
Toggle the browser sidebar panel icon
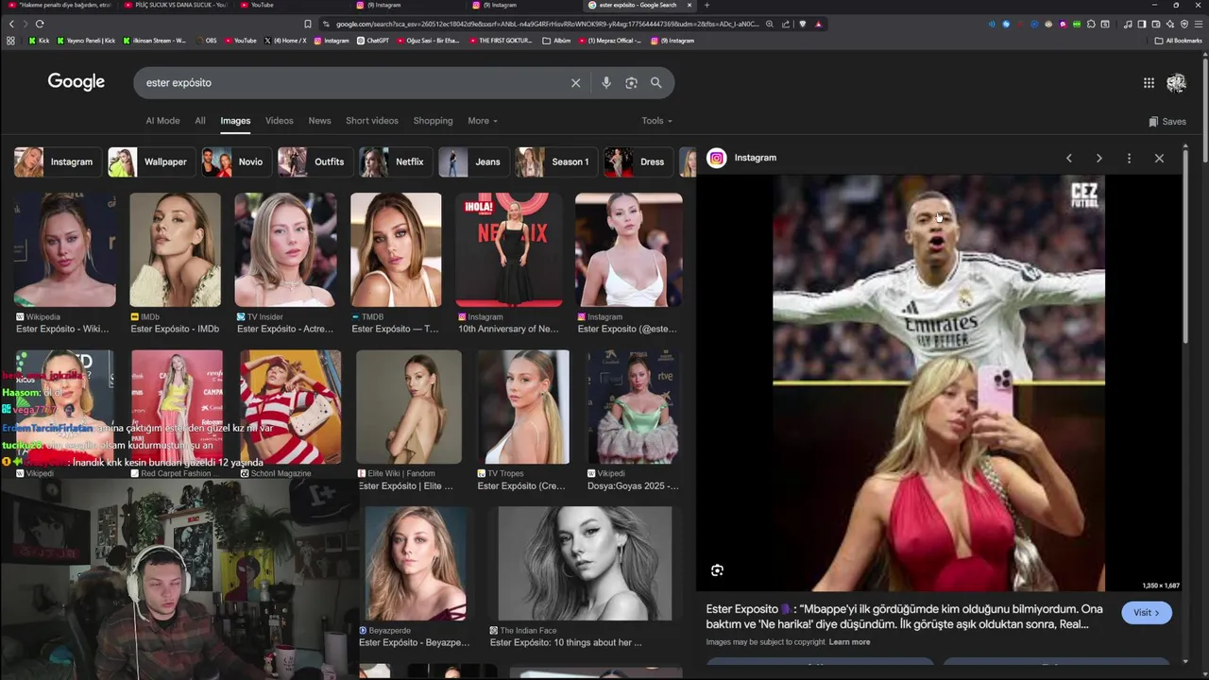1141,24
